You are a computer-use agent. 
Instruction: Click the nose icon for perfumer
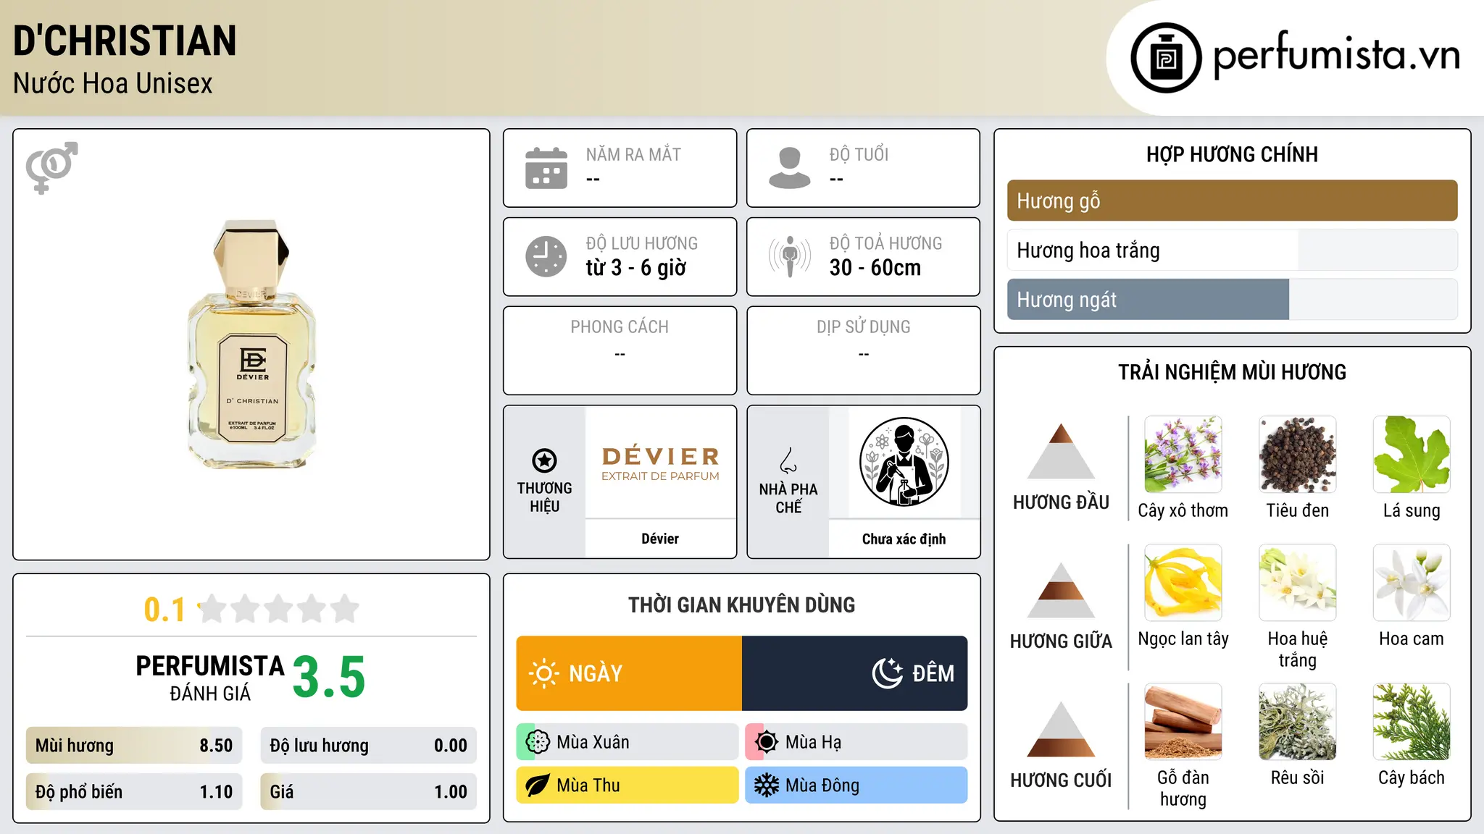click(788, 460)
